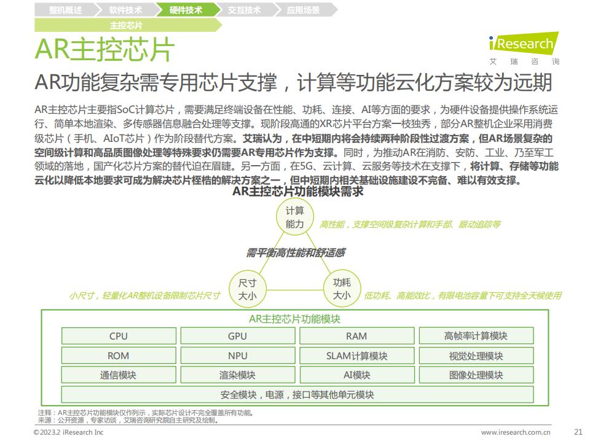Image resolution: width=590 pixels, height=442 pixels.
Task: Click the 尺寸大小 circle node
Action: (x=247, y=289)
